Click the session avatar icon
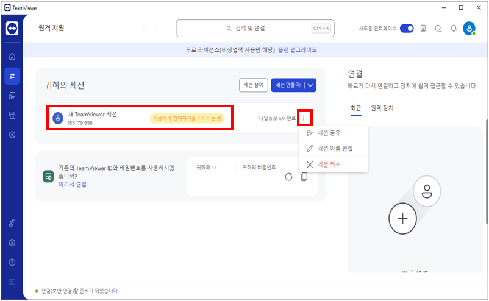489x301 pixels. tap(58, 118)
